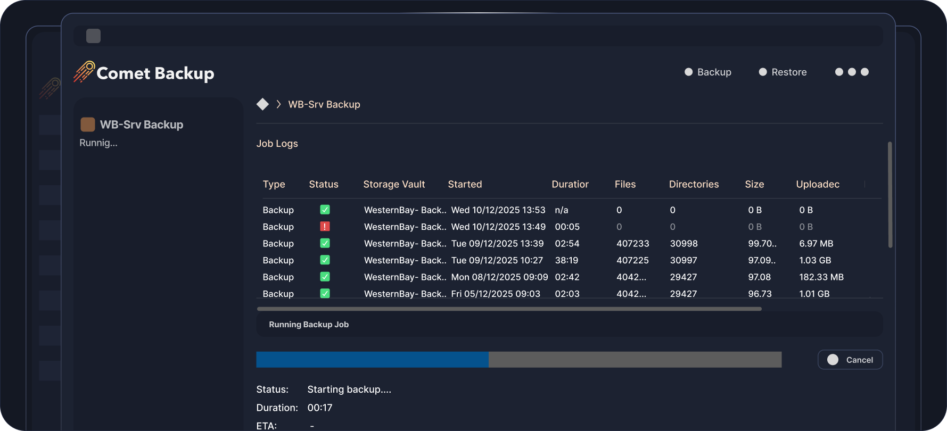Image resolution: width=947 pixels, height=431 pixels.
Task: Click the Job Logs heading
Action: point(277,143)
